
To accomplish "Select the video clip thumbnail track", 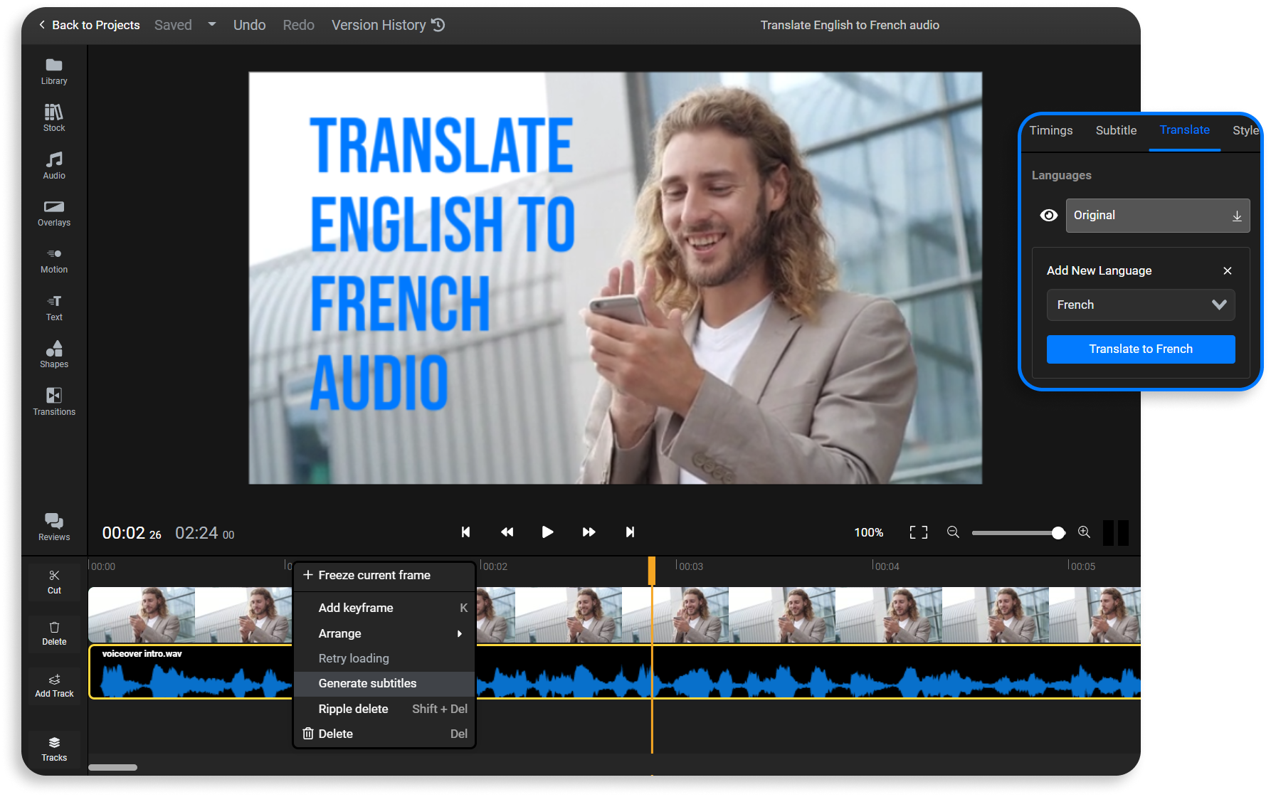I will coord(615,615).
